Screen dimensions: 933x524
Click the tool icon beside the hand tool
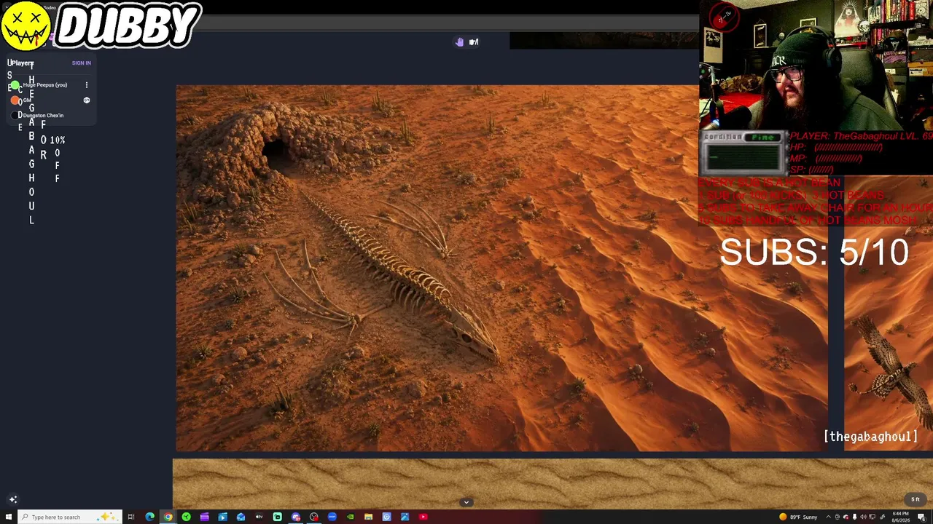click(474, 42)
